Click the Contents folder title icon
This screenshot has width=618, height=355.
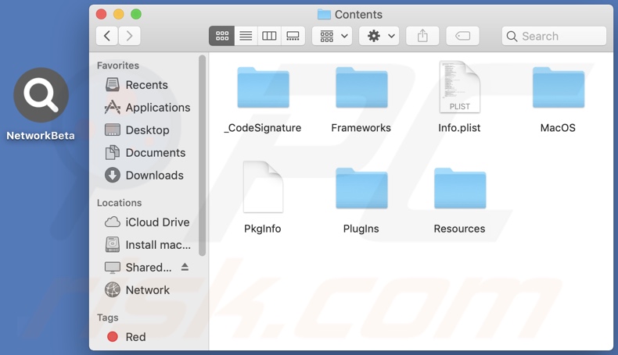click(x=324, y=15)
